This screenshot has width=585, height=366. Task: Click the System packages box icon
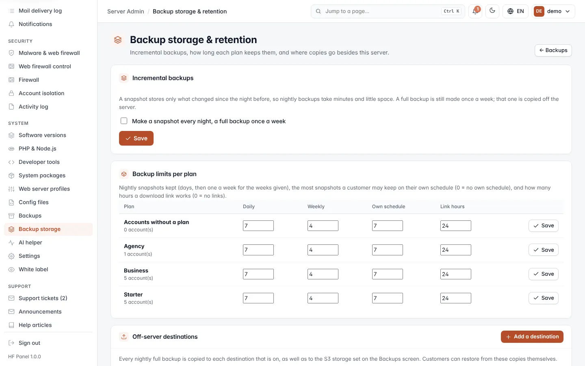pyautogui.click(x=11, y=175)
